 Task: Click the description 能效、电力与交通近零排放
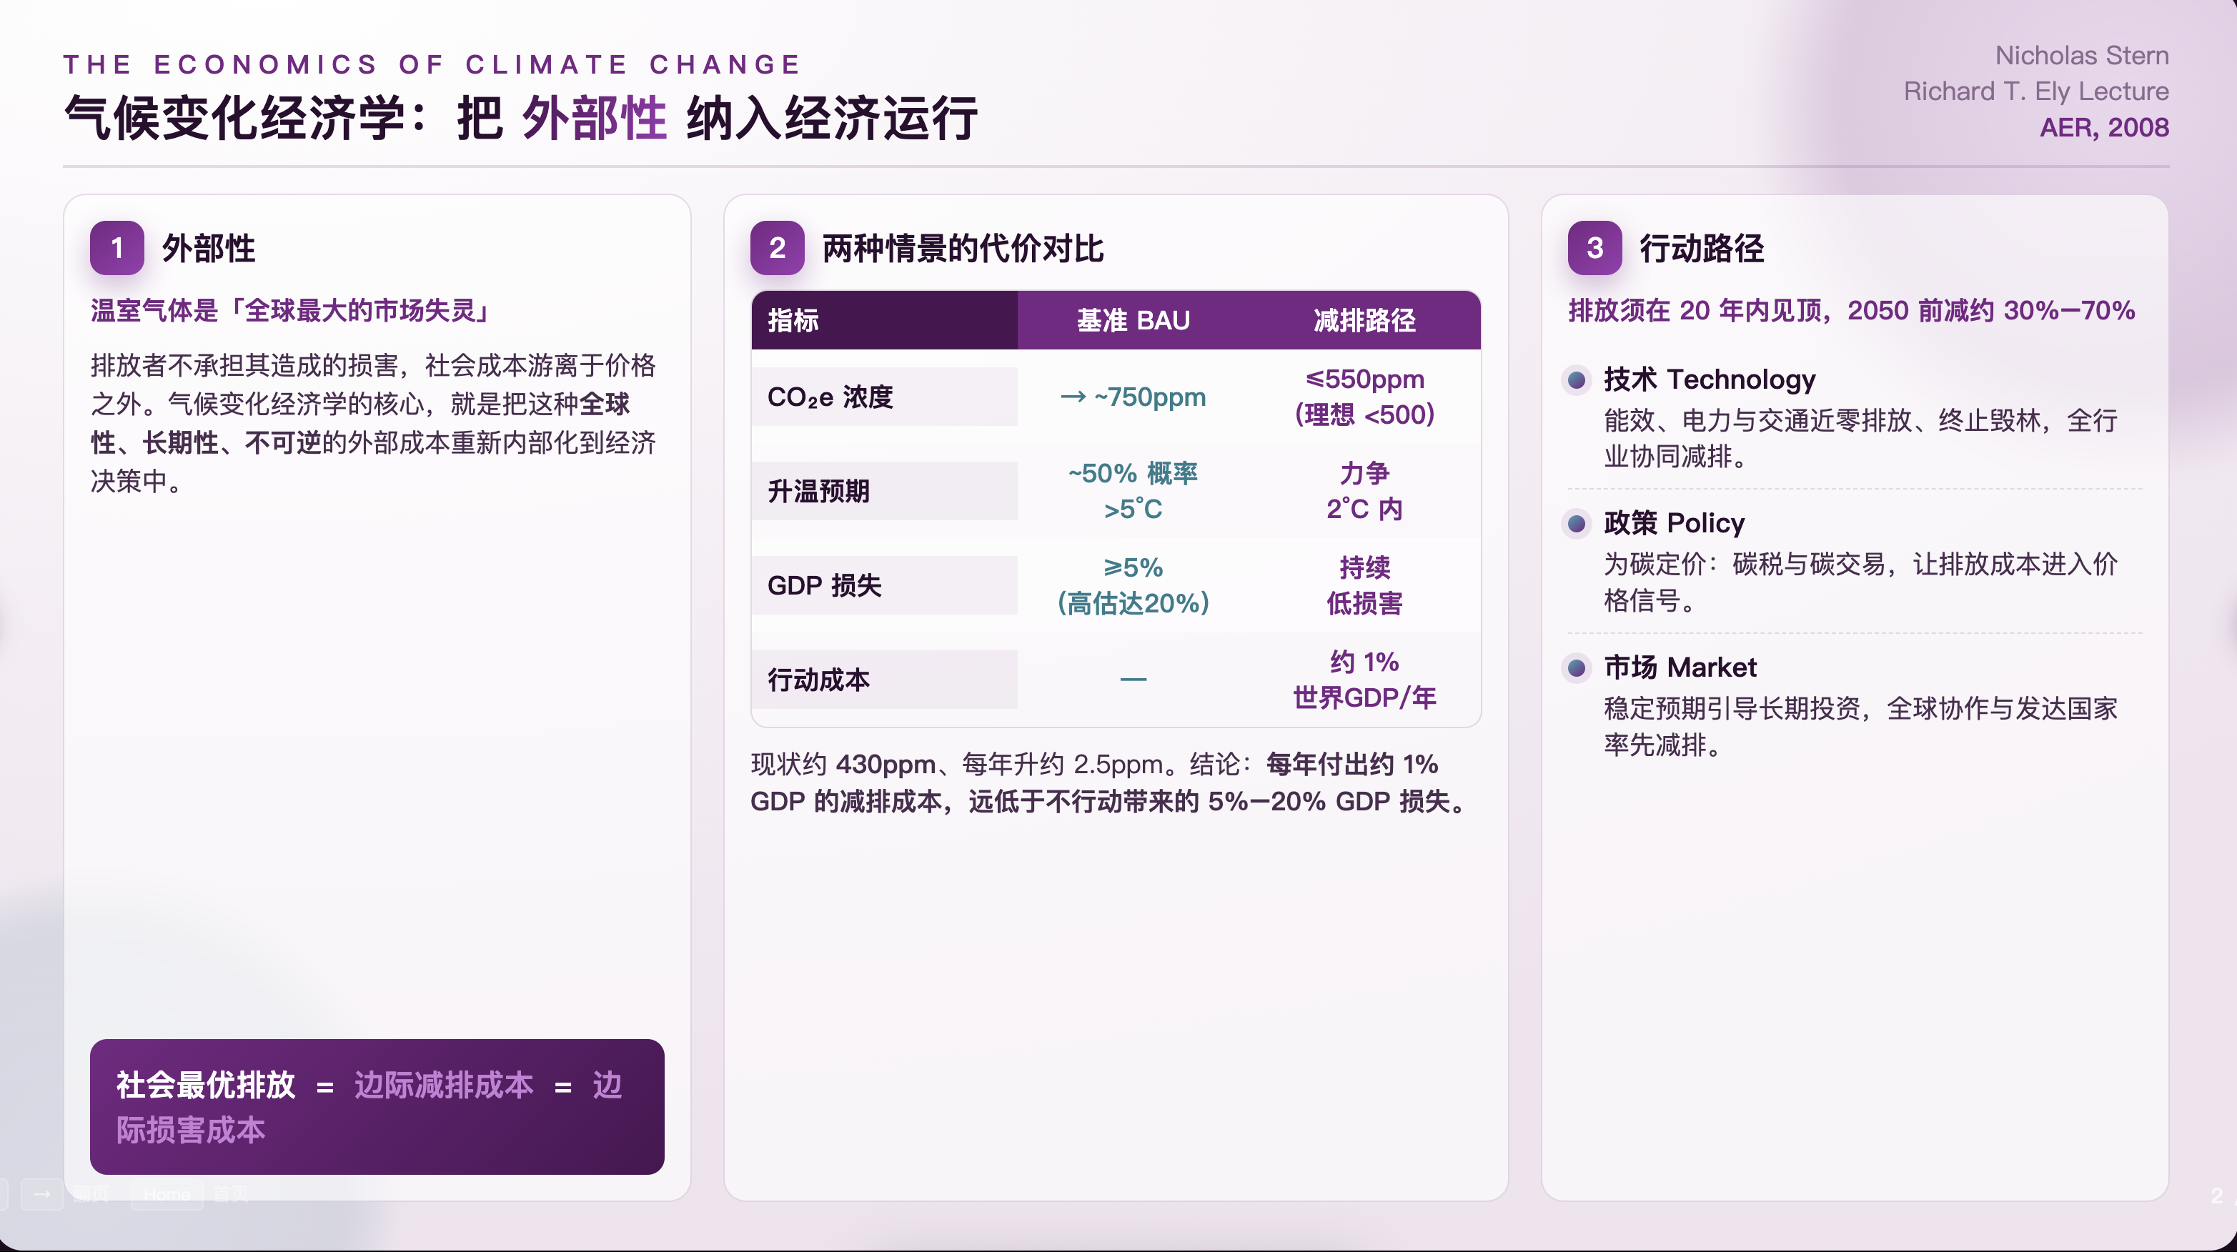click(1860, 439)
